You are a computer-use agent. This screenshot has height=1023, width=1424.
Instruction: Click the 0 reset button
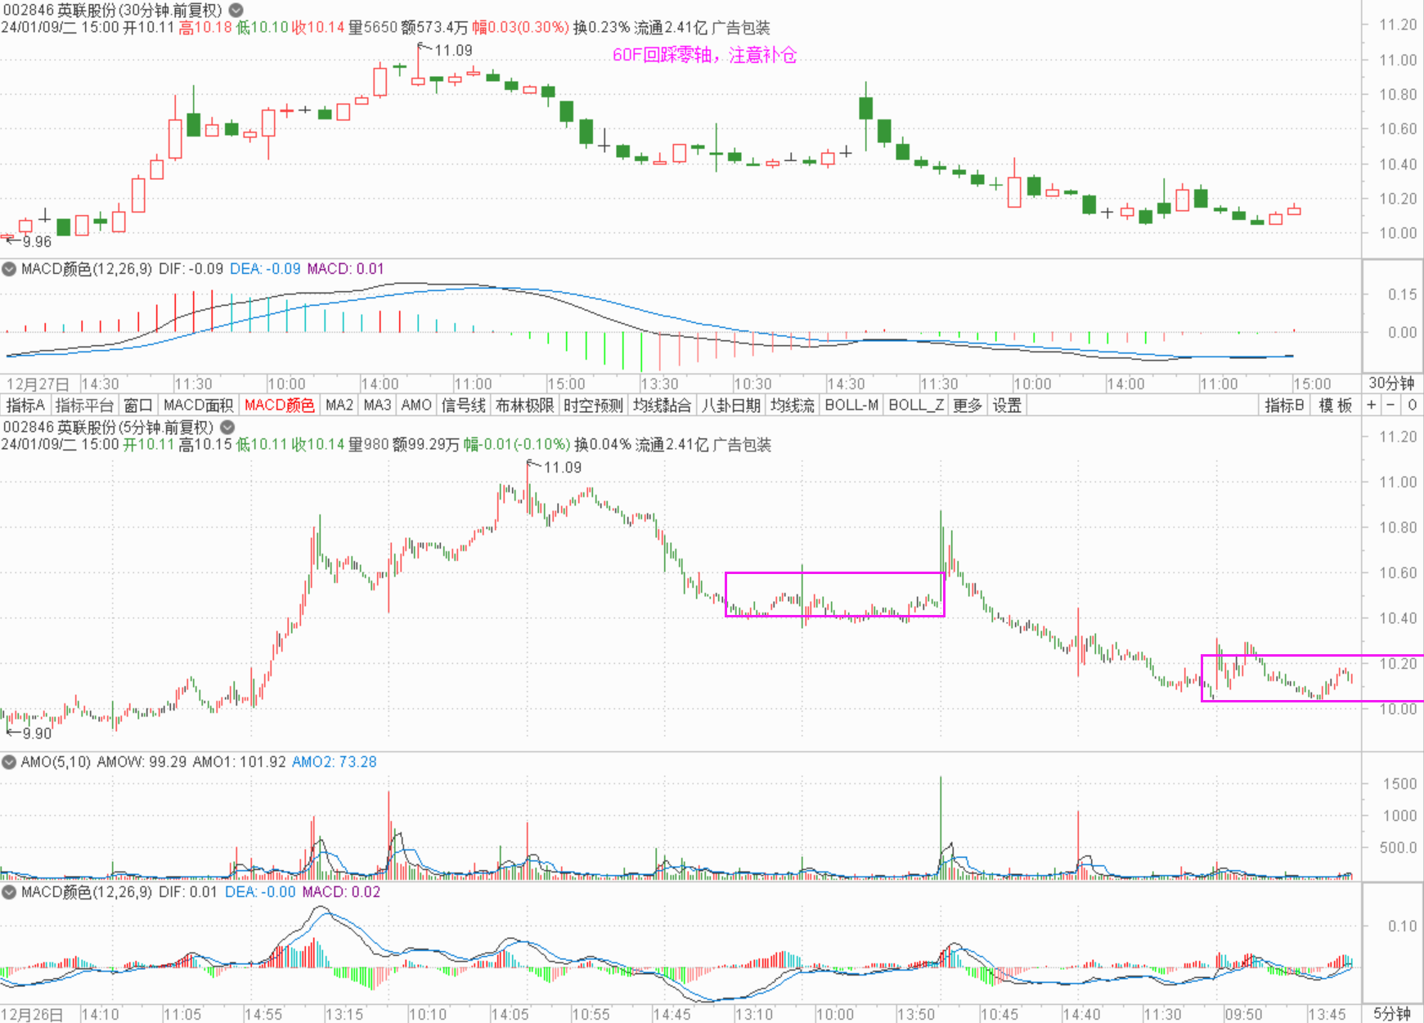pos(1412,405)
